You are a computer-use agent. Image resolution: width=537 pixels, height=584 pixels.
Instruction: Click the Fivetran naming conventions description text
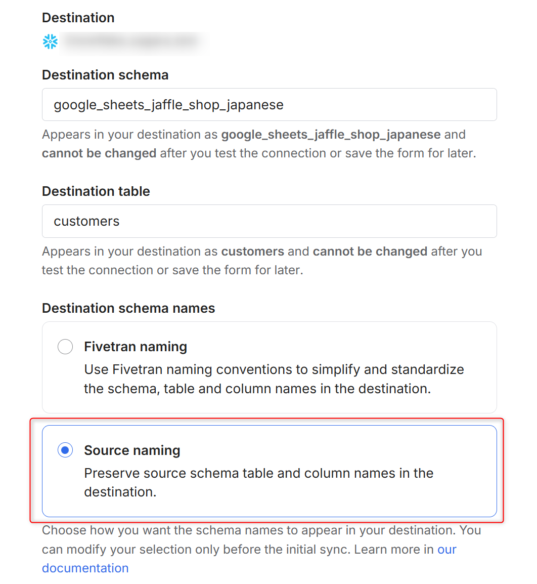click(274, 379)
